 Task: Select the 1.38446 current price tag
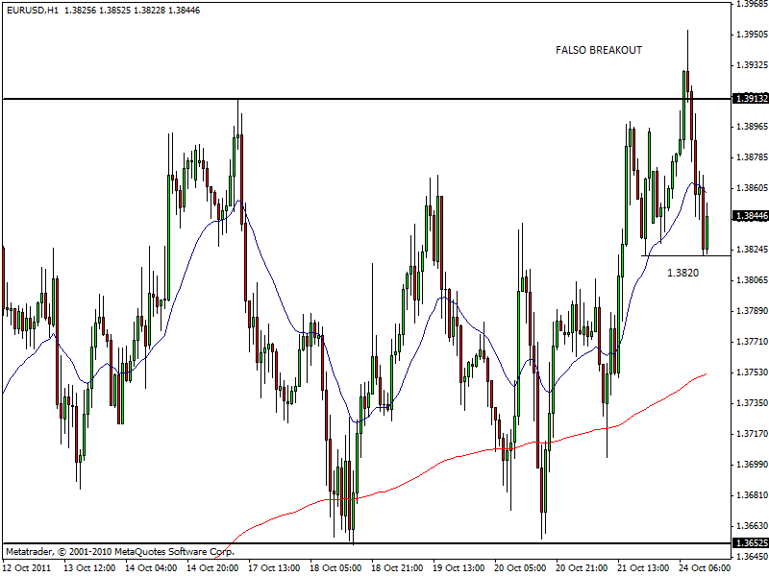(x=749, y=217)
